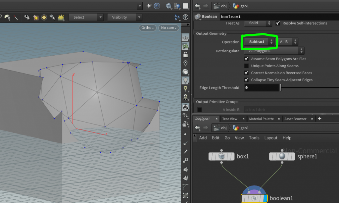This screenshot has width=339, height=203.
Task: Click the back arrow in the parameter pane
Action: (198, 6)
